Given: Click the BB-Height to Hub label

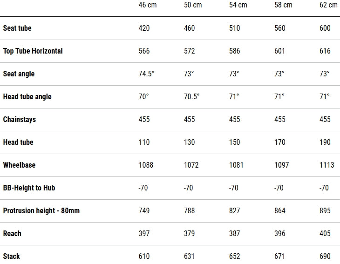Looking at the screenshot, I should coord(29,188).
